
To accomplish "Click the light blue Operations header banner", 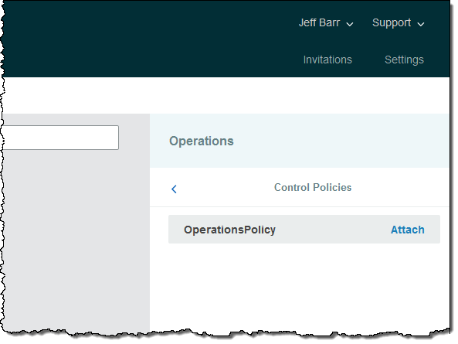I will pos(300,141).
